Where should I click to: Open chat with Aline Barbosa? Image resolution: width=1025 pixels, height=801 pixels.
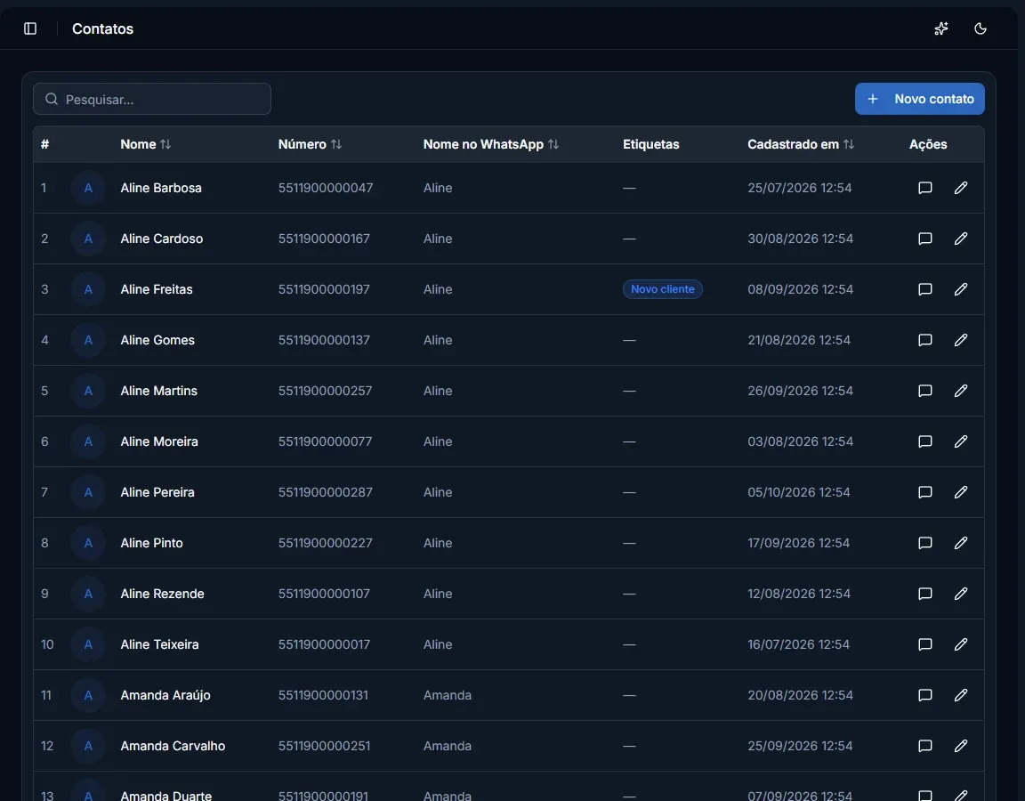925,188
